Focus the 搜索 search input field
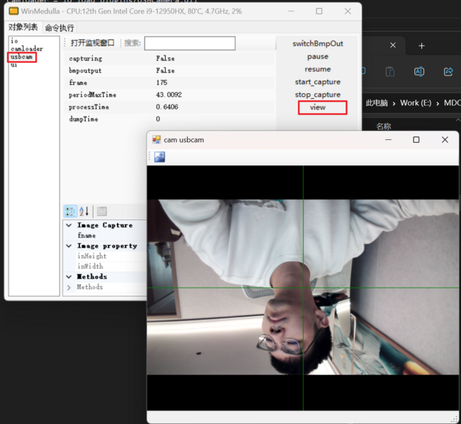Screen dimensions: 461x424 coord(190,43)
